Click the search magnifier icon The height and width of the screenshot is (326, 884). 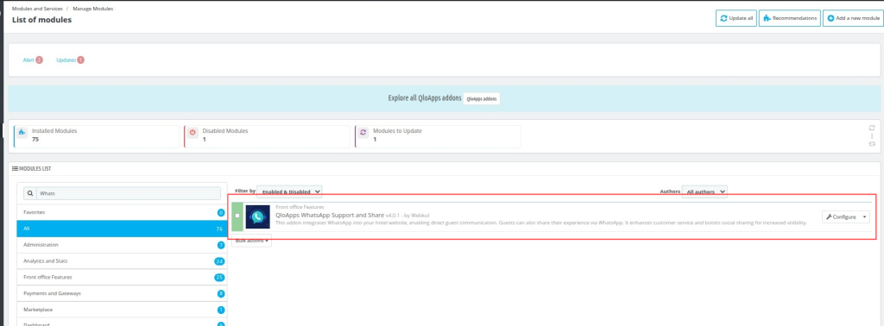(x=30, y=193)
